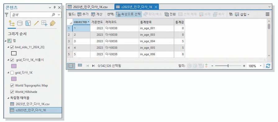Select List By Data Source cylinder icon
Viewport: 278px width, 122px height.
coord(20,23)
